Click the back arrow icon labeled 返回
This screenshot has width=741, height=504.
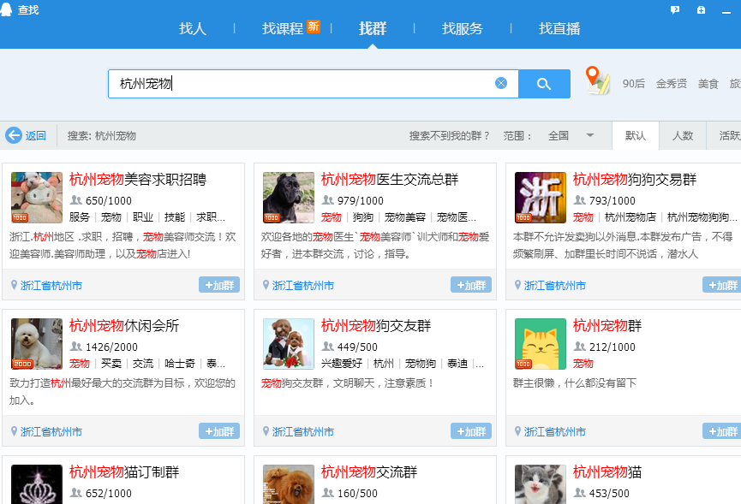point(14,135)
